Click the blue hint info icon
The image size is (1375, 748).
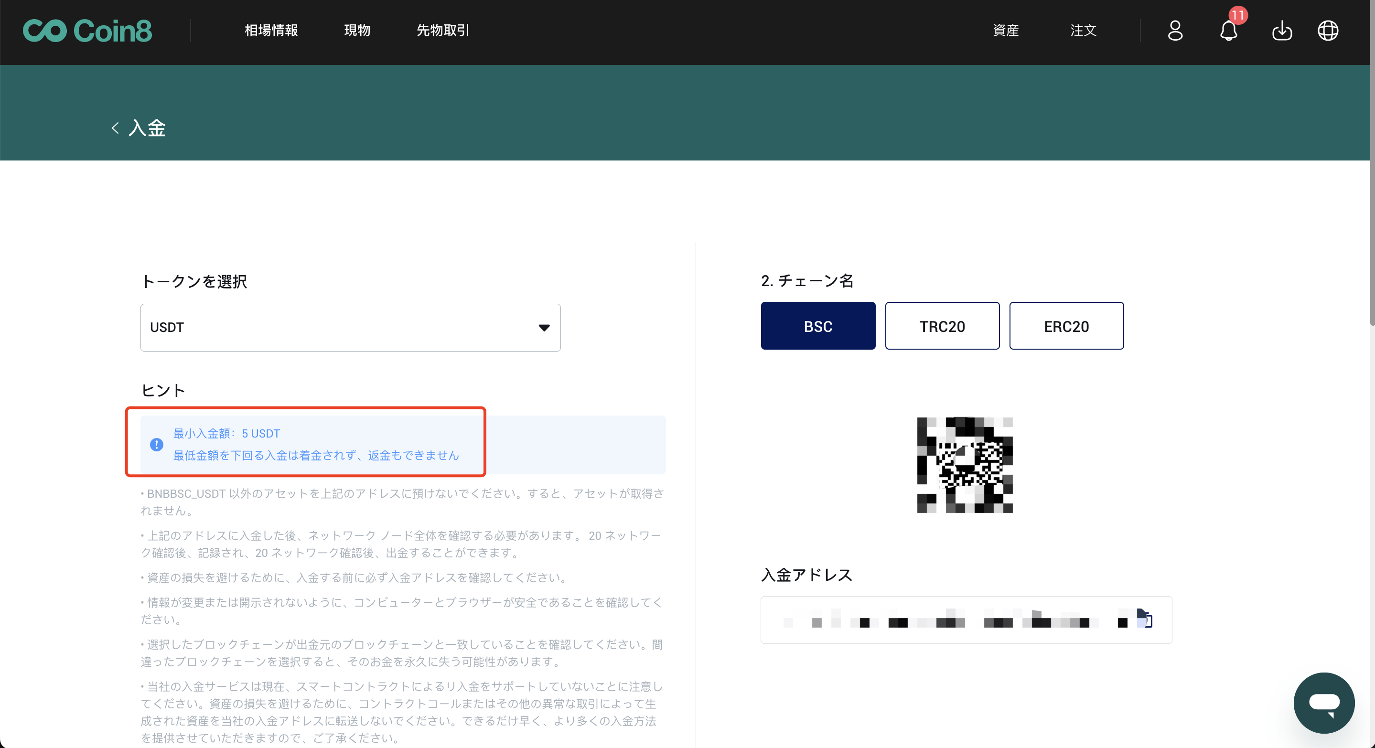point(156,444)
